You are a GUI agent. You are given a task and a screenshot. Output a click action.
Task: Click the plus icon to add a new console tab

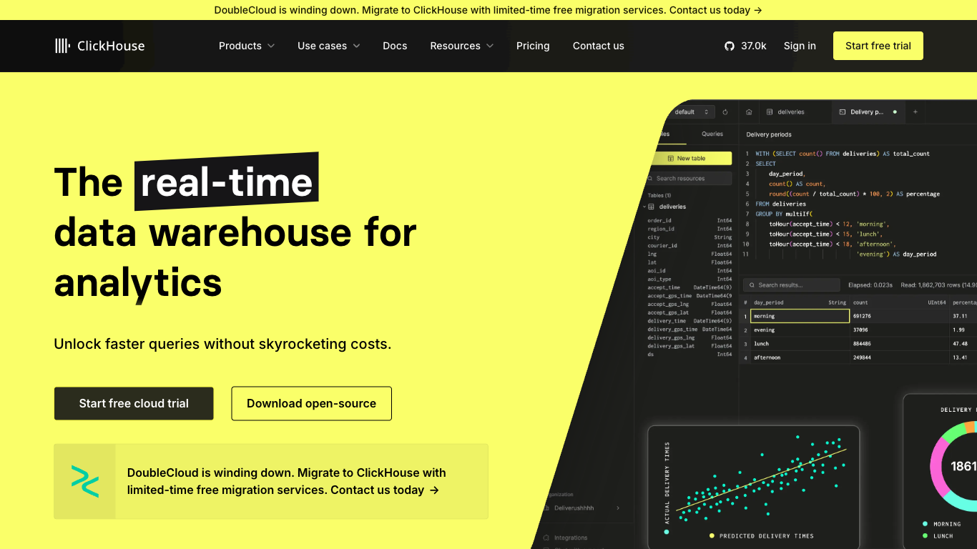tap(915, 112)
